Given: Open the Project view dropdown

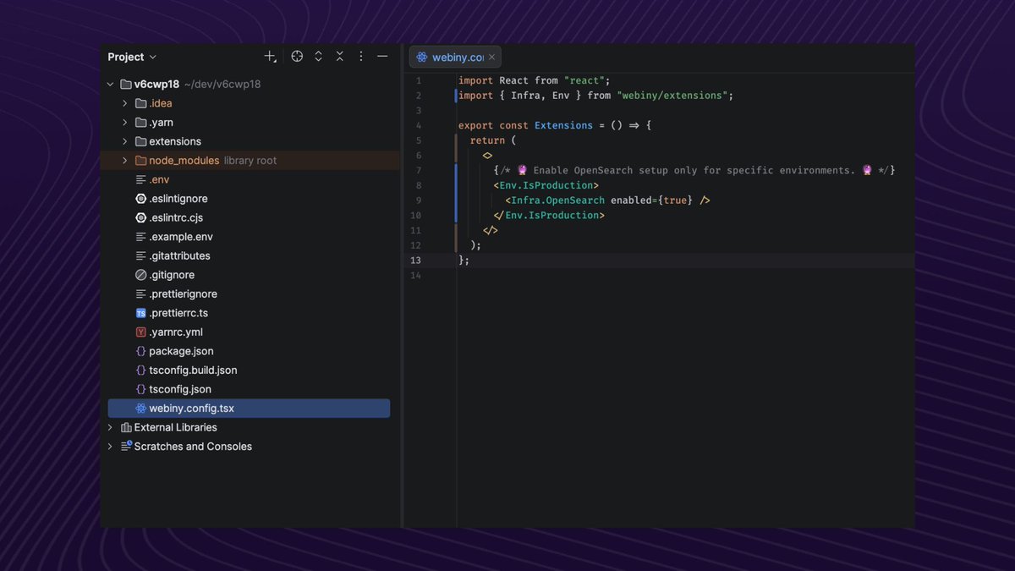Looking at the screenshot, I should tap(132, 57).
